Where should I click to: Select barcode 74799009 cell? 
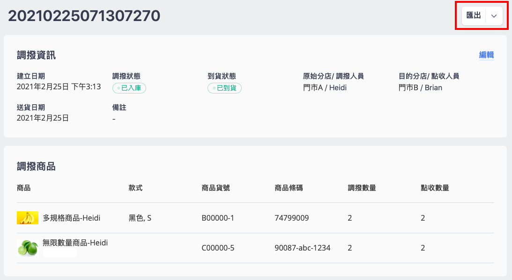(291, 218)
